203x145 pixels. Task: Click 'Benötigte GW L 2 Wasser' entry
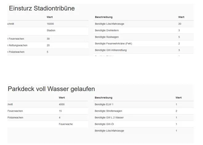pos(110,117)
